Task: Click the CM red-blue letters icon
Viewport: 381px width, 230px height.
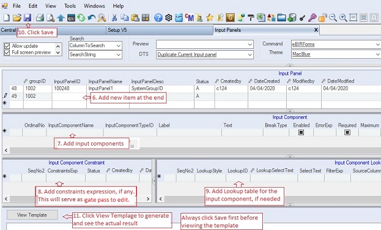Action: 190,18
